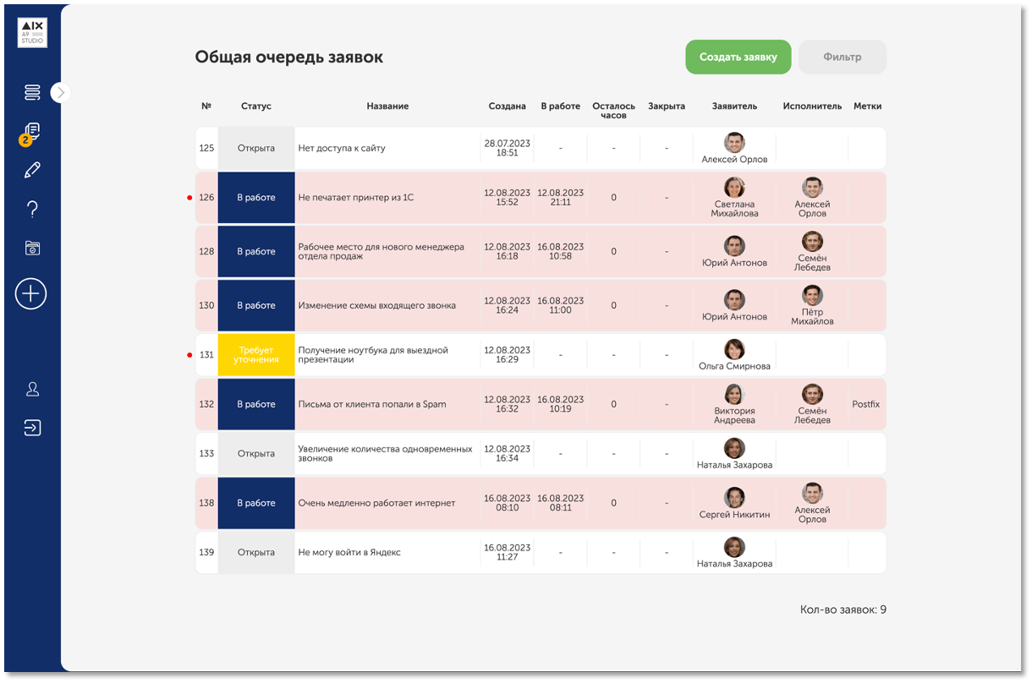The height and width of the screenshot is (683, 1032).
Task: Open ticket Нет доступа к сайту
Action: (x=342, y=149)
